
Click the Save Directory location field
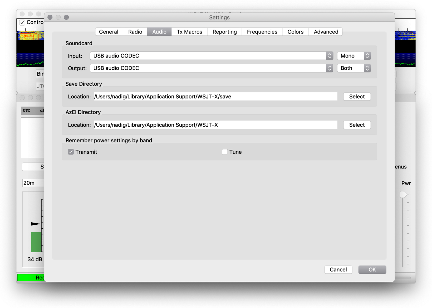[215, 97]
